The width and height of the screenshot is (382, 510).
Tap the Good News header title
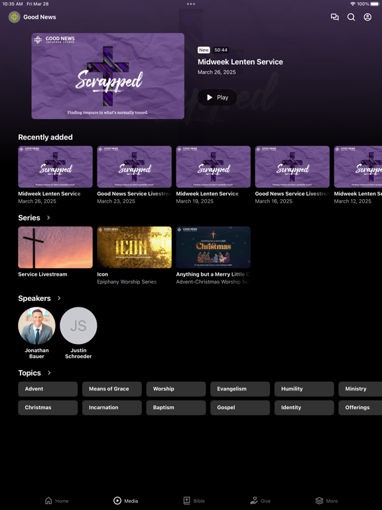40,17
